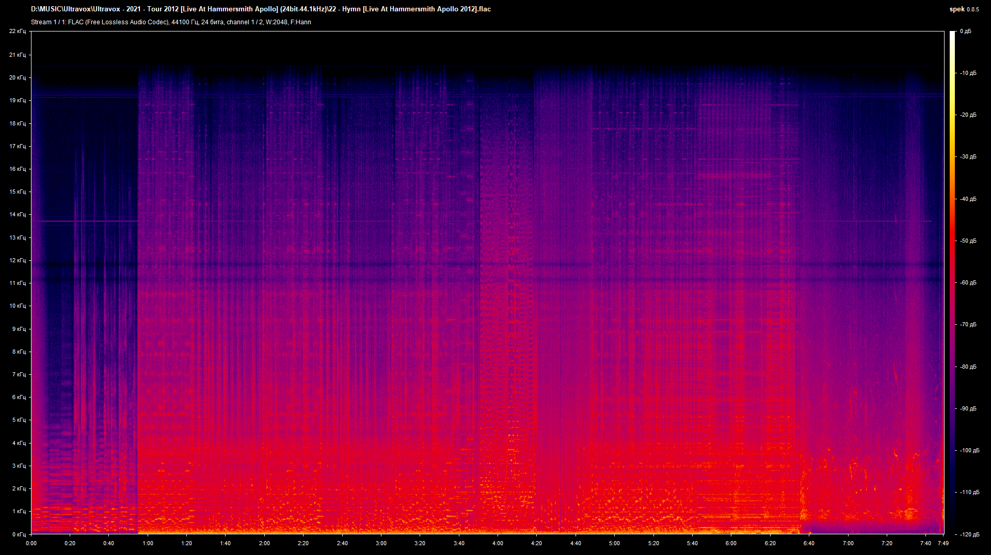The width and height of the screenshot is (991, 555).
Task: Click the -60 дБ scale label
Action: [x=968, y=283]
